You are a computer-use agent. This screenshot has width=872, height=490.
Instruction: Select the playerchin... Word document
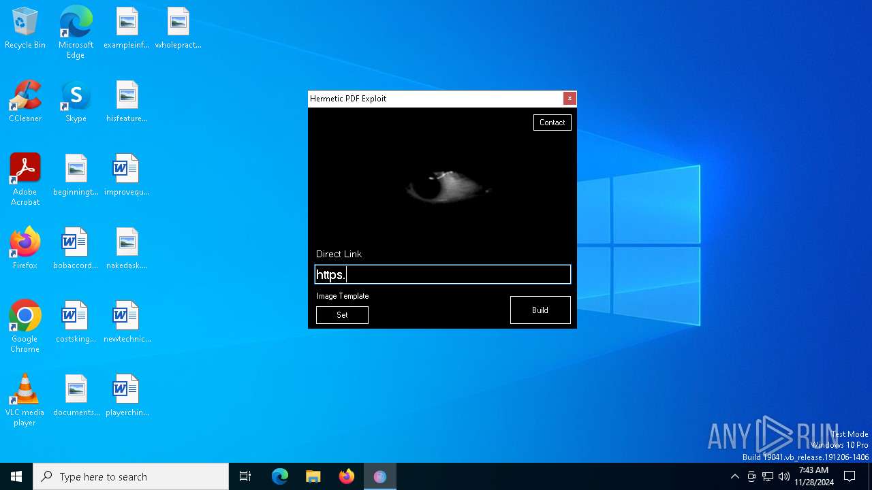coord(127,396)
